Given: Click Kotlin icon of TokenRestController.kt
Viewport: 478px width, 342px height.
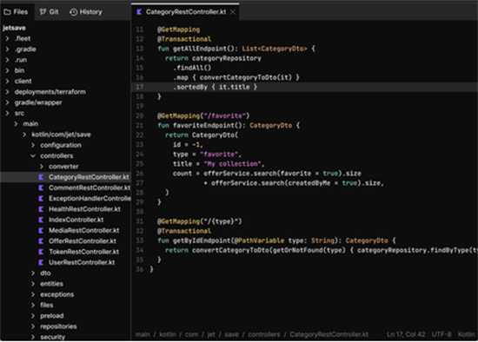Looking at the screenshot, I should [x=41, y=252].
